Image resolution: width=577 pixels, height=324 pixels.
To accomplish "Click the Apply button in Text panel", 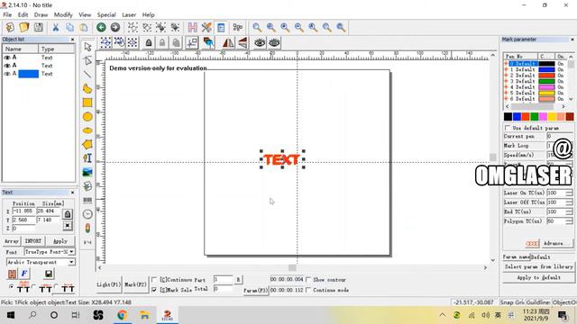I will click(60, 241).
